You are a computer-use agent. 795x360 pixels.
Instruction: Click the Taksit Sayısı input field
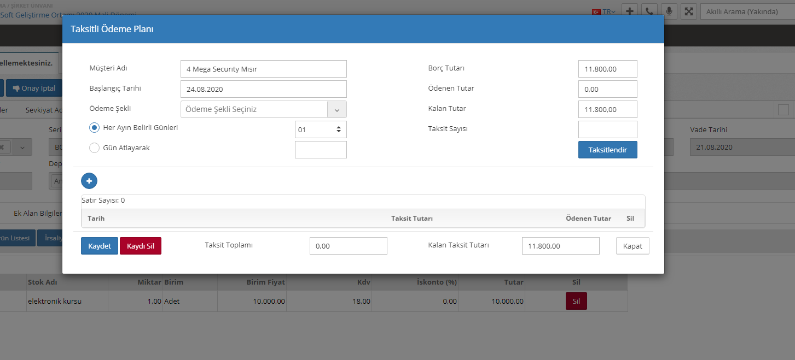(x=607, y=129)
